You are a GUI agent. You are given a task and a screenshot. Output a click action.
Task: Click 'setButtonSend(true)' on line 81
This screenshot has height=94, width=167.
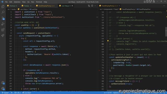click(x=121, y=84)
